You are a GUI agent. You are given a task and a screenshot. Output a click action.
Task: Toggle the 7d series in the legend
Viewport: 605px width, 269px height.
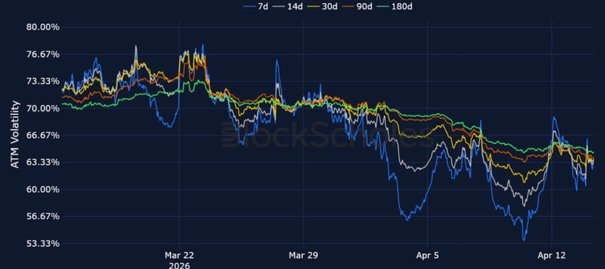coord(257,6)
